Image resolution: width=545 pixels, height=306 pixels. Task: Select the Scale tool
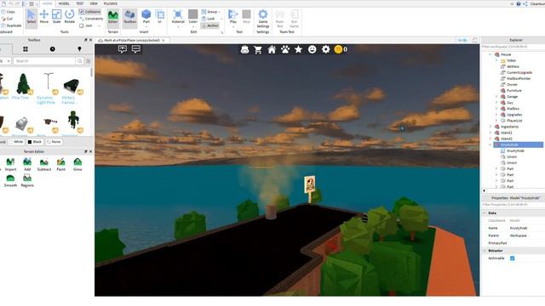(56, 16)
